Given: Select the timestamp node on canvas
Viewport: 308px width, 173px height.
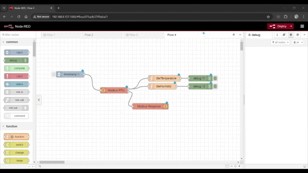Looking at the screenshot, I should coord(70,74).
